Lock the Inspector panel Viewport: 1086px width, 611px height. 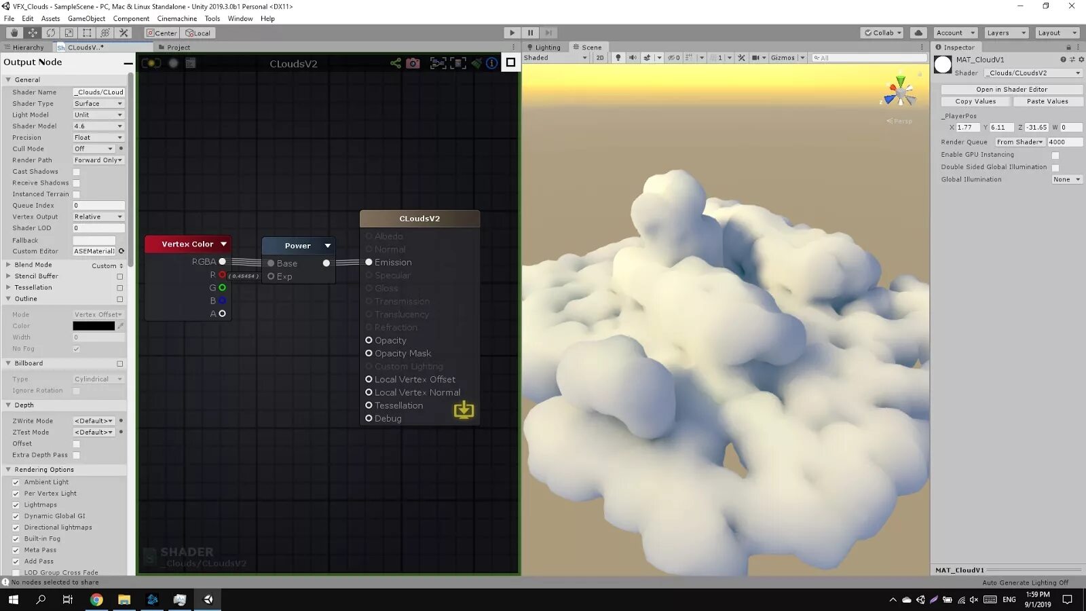pyautogui.click(x=1068, y=48)
